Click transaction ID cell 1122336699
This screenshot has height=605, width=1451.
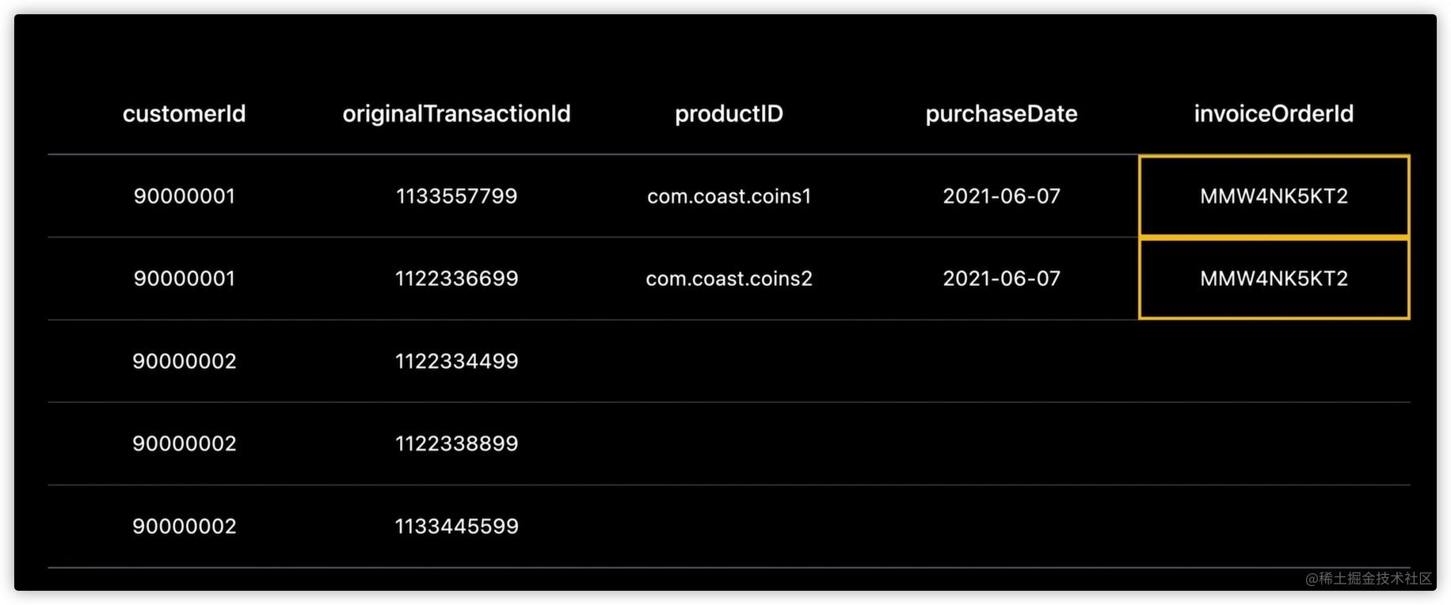(x=456, y=279)
